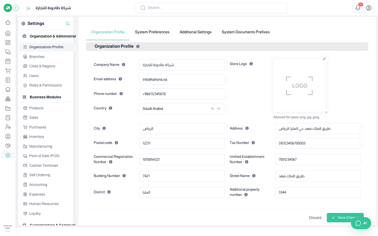
Task: Click the Discard button
Action: coord(315,218)
